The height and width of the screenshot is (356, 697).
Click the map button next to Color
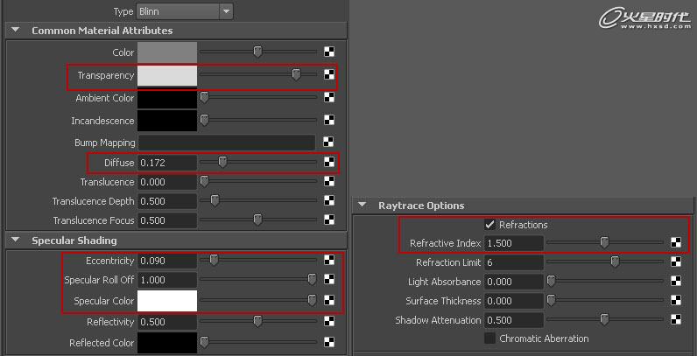[329, 52]
